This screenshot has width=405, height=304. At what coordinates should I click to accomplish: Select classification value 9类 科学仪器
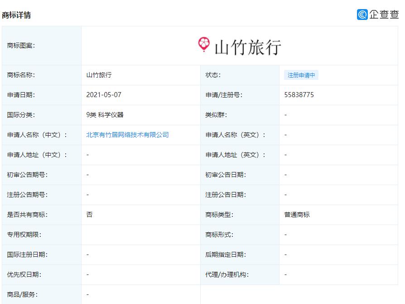click(105, 115)
